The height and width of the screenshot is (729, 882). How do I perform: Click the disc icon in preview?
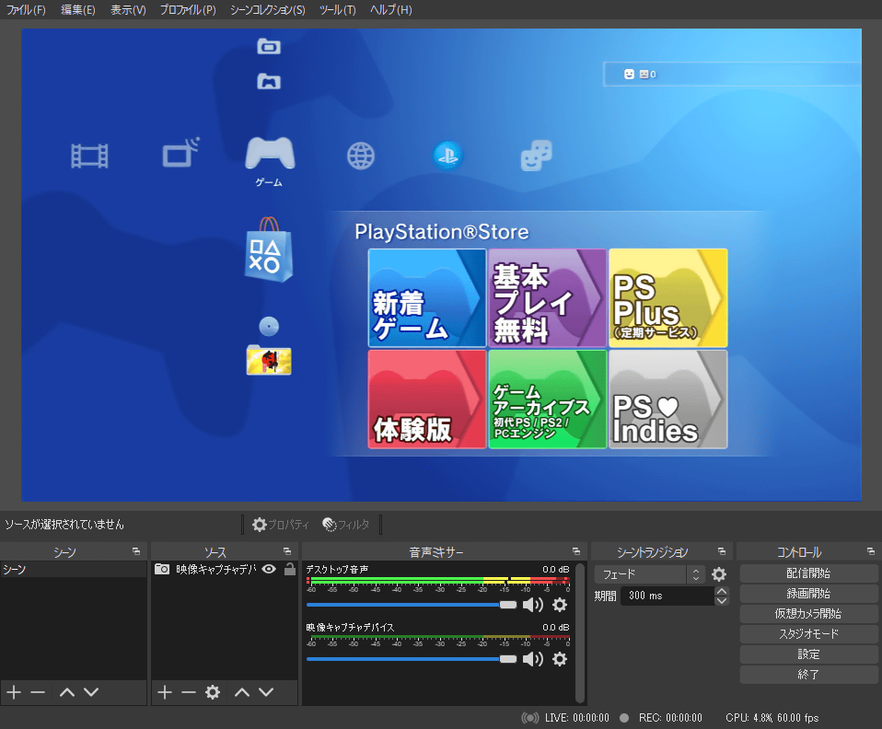[x=269, y=326]
